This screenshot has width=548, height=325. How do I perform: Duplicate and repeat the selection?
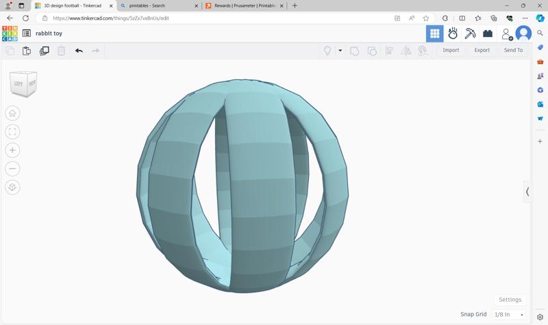pos(45,51)
